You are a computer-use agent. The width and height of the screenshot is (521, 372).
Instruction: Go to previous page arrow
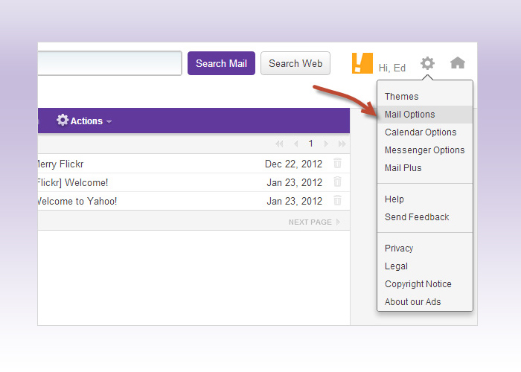295,144
